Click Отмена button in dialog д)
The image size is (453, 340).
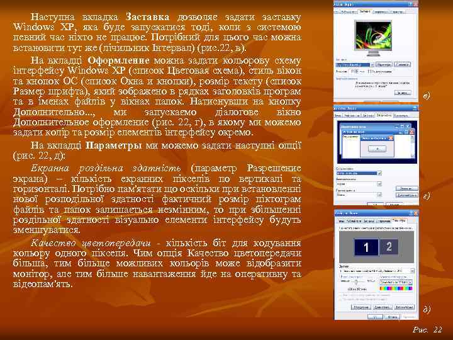(393, 317)
